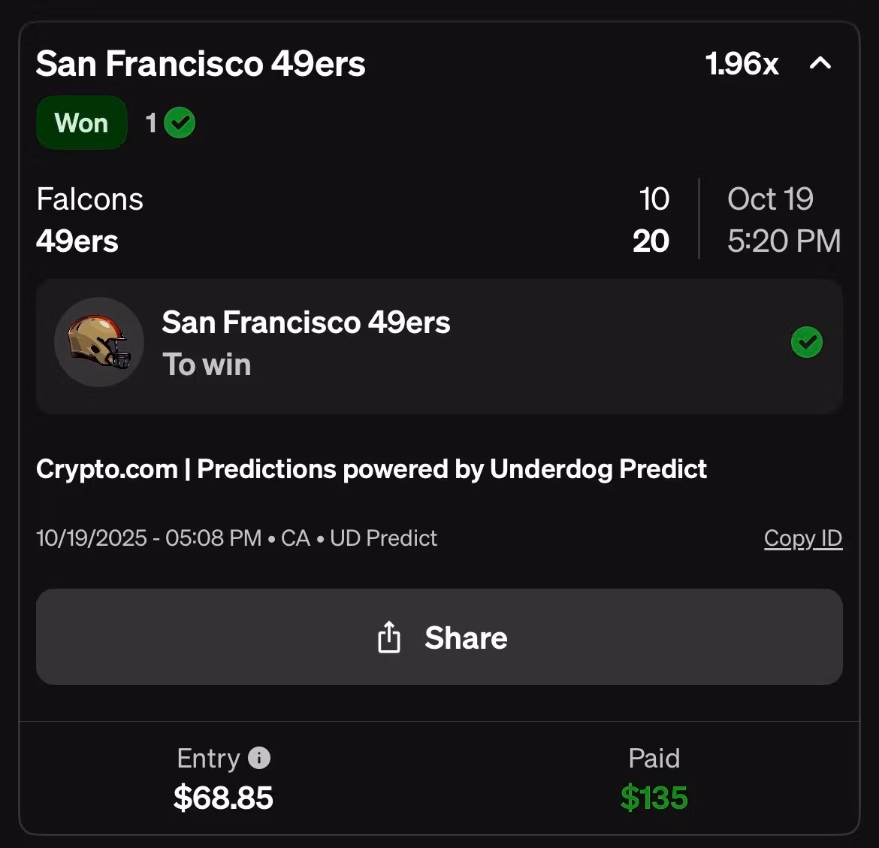Viewport: 879px width, 848px height.
Task: Click the Entry info icon
Action: 259,758
